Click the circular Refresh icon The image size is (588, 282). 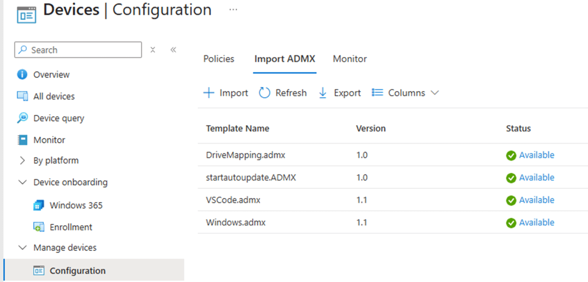(x=265, y=93)
